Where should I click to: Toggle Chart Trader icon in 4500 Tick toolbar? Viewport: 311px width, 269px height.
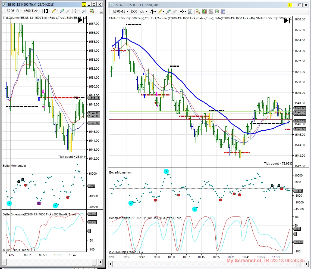point(92,11)
